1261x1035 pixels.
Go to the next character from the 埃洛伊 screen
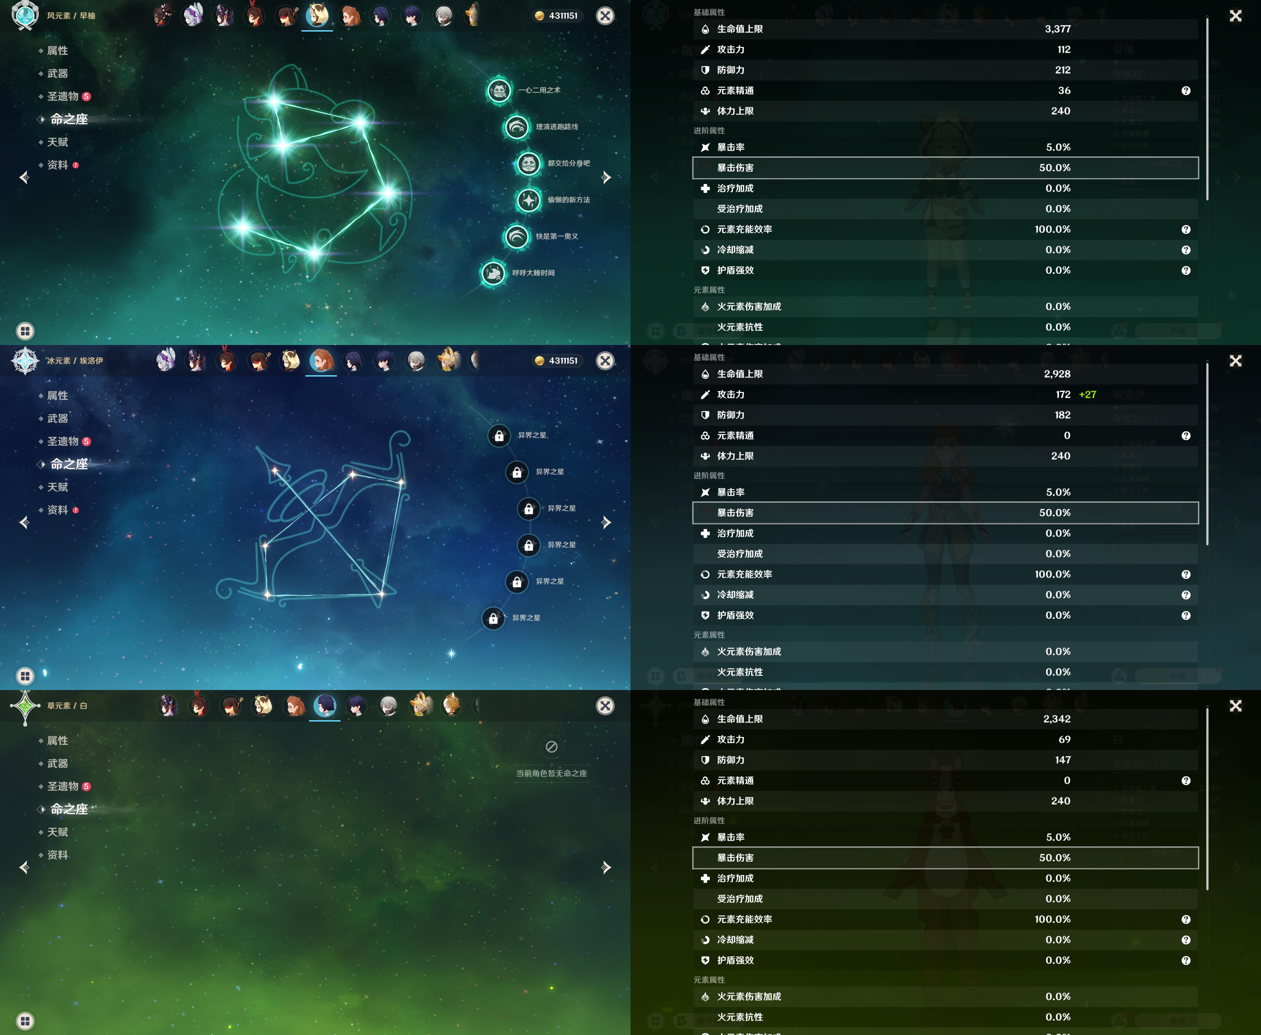click(606, 523)
